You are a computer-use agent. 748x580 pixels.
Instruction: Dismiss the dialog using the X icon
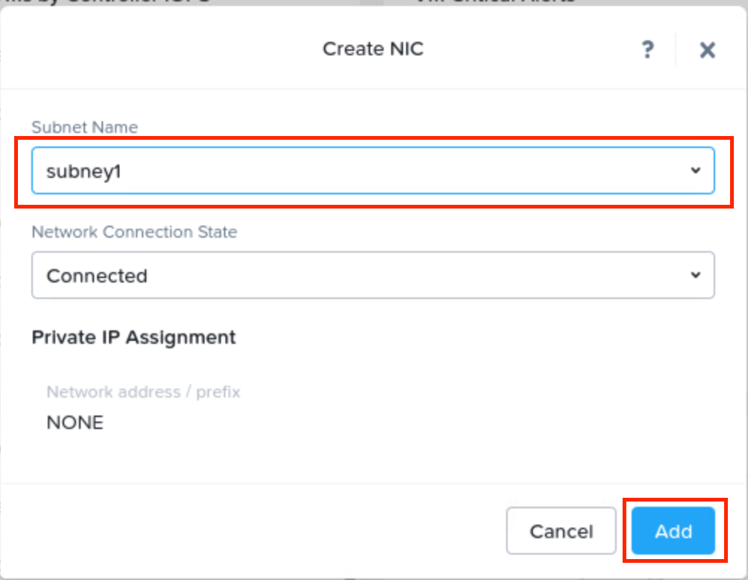[x=706, y=49]
